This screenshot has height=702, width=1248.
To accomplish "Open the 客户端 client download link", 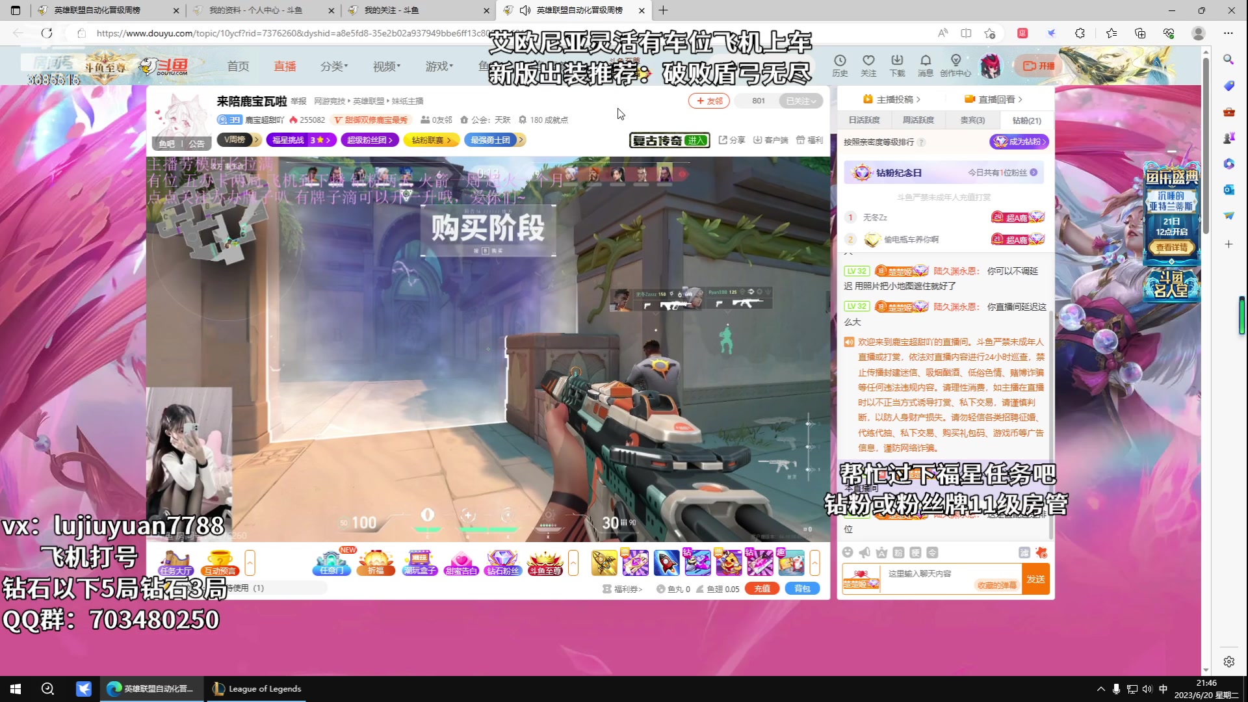I will (770, 140).
